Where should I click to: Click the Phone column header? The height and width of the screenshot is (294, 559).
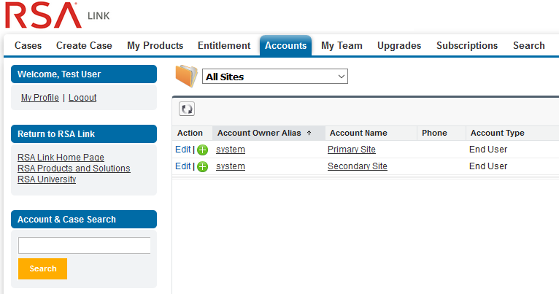click(x=442, y=133)
